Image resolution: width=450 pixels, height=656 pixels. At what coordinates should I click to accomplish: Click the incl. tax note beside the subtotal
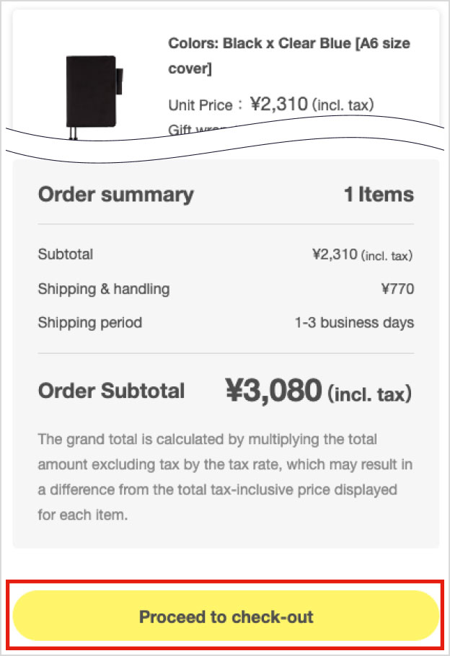[x=387, y=254]
